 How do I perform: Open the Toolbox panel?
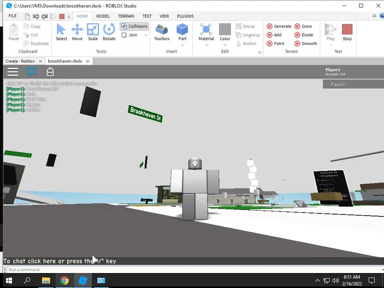click(162, 32)
